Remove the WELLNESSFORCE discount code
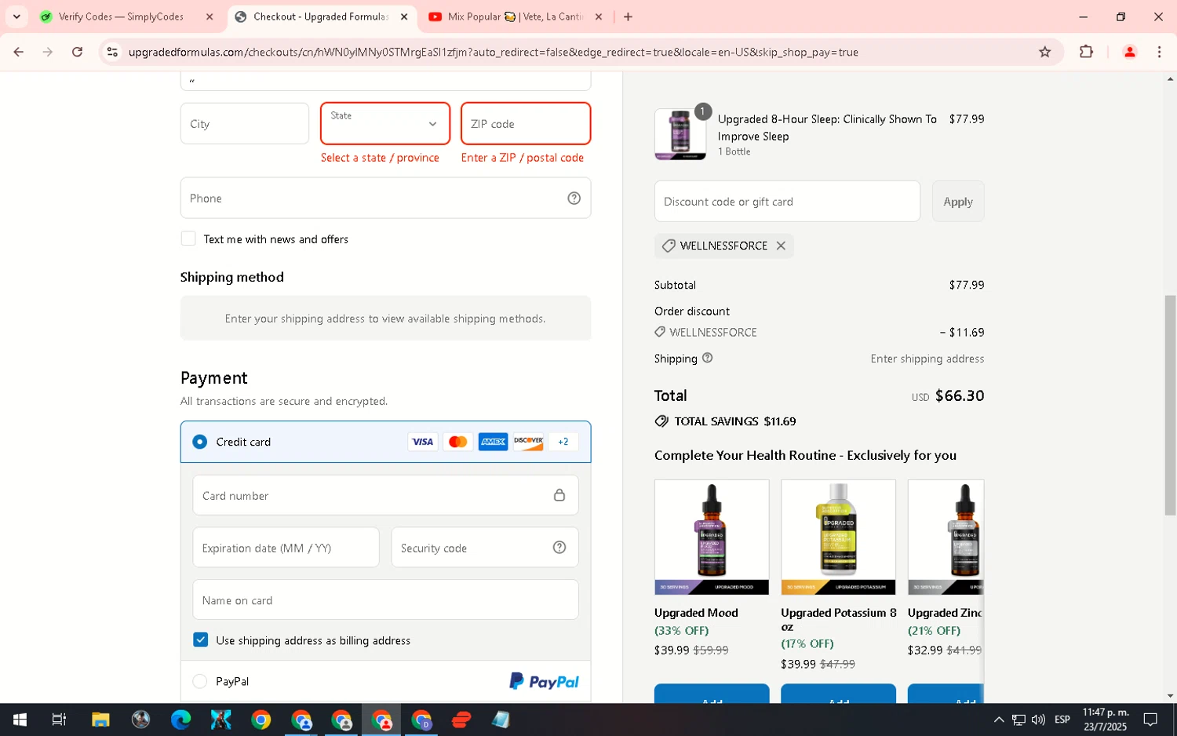The height and width of the screenshot is (736, 1177). point(781,246)
